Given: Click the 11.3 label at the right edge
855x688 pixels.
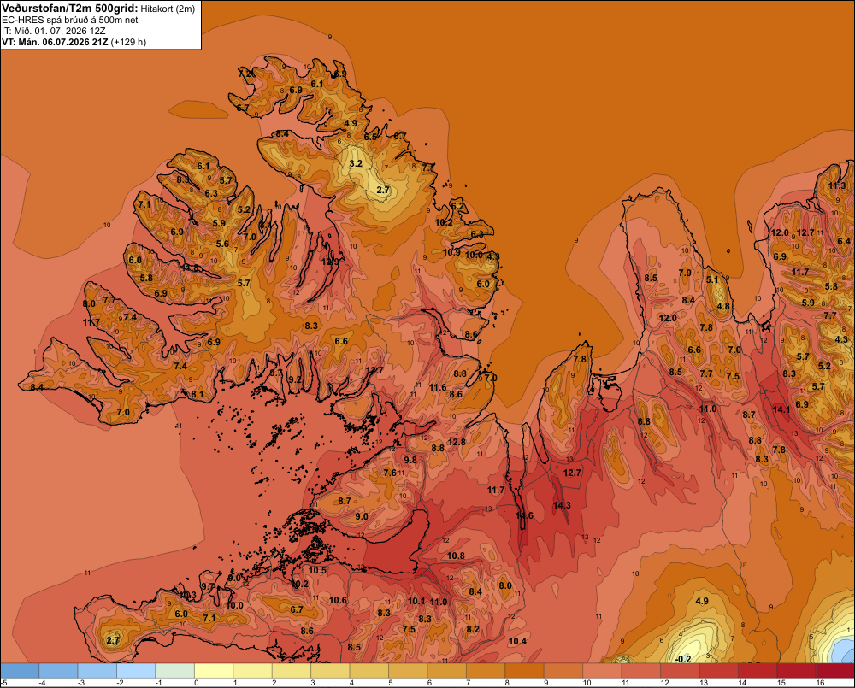Looking at the screenshot, I should [837, 186].
